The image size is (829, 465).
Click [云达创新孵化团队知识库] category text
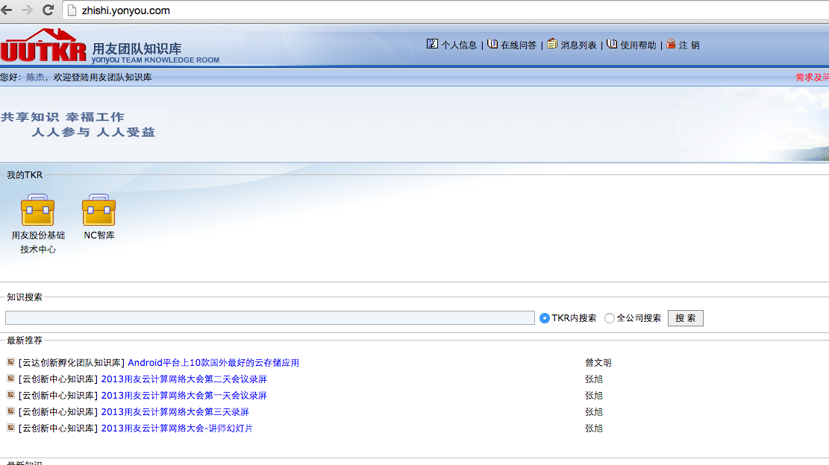tap(72, 363)
